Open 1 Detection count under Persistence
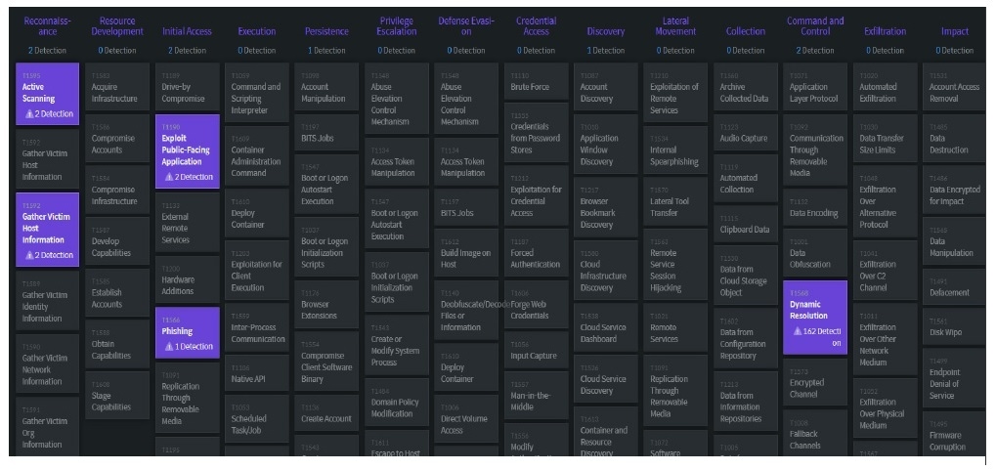 pos(326,50)
